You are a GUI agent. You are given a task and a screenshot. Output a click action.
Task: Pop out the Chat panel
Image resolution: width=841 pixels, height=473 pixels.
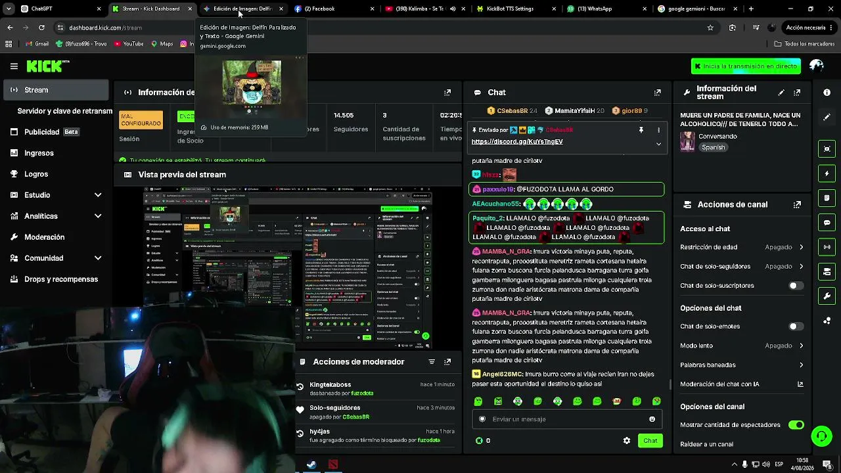657,93
